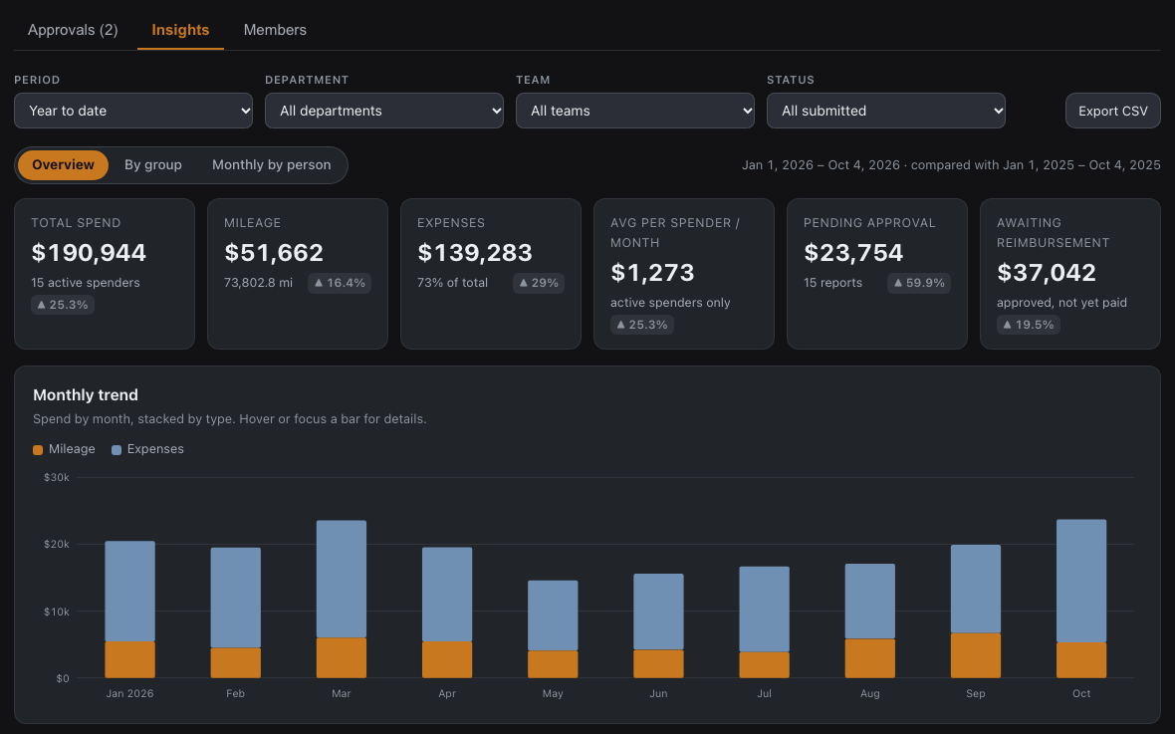Click the Aug Expenses bar segment

point(869,602)
